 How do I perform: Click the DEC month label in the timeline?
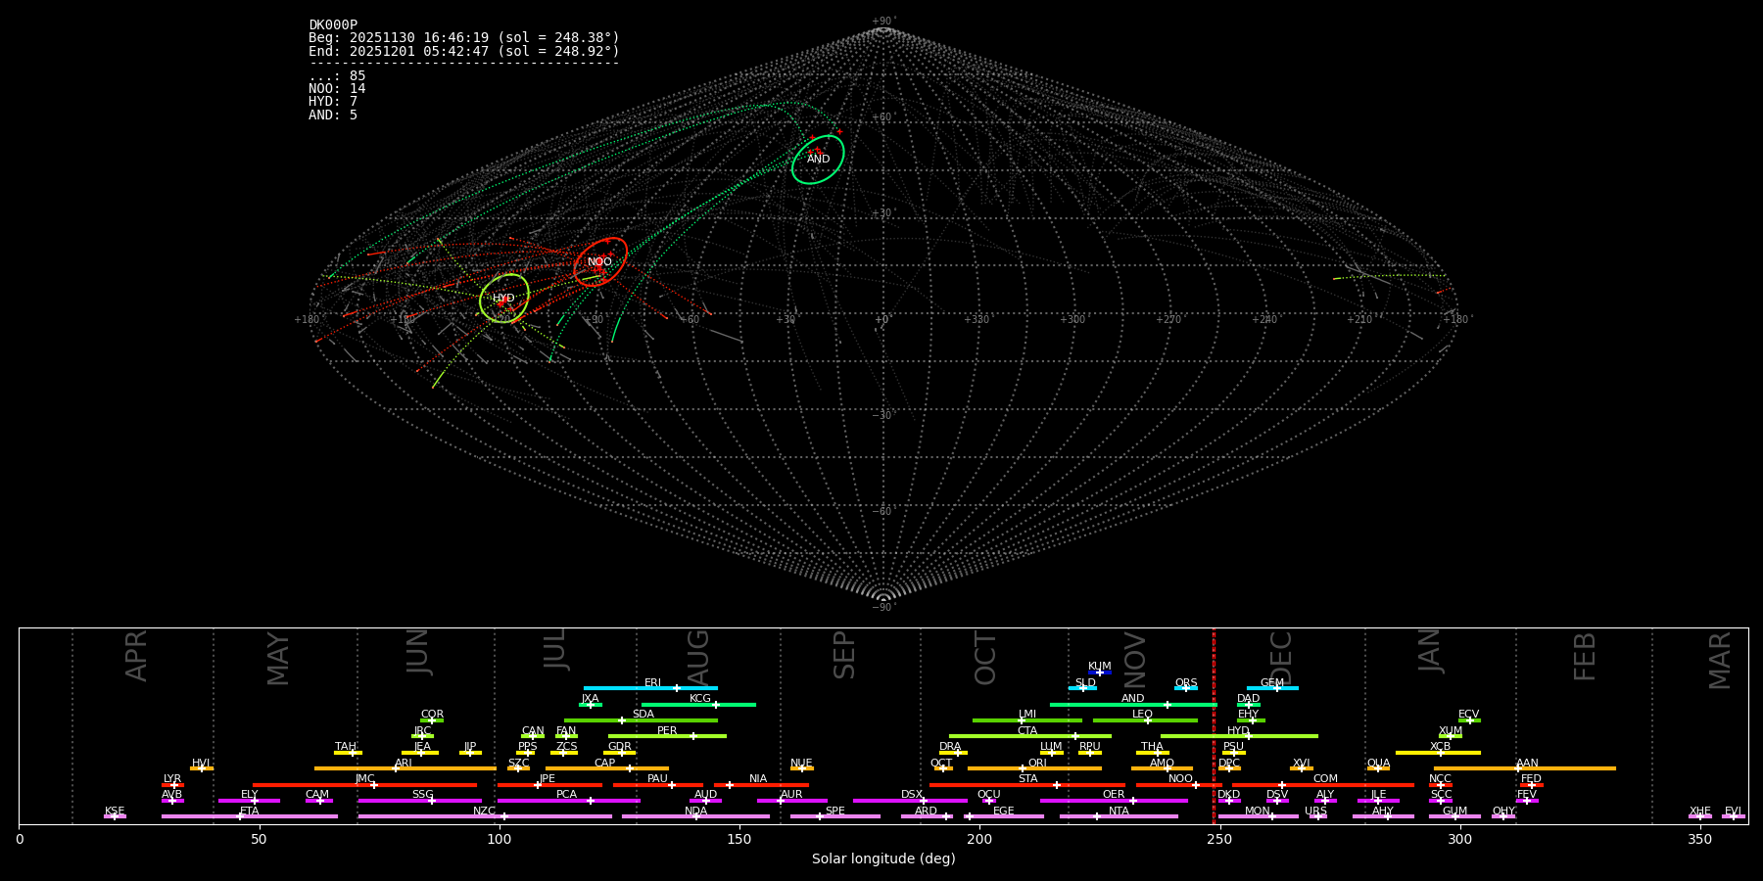pos(1281,659)
